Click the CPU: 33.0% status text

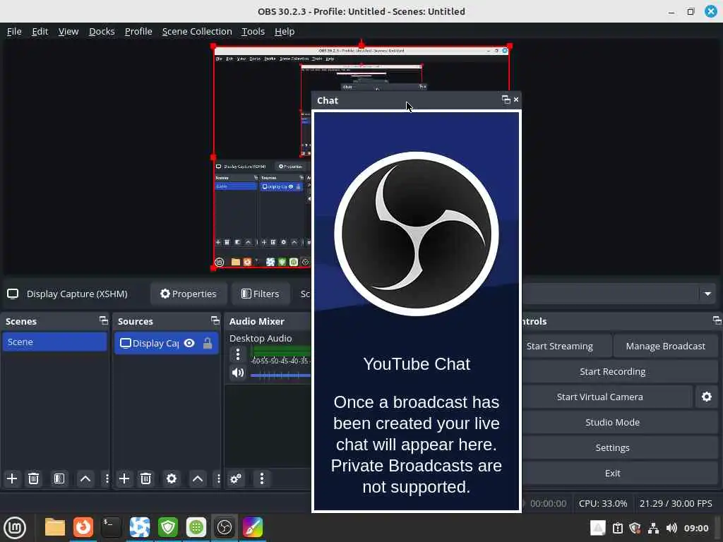point(603,503)
